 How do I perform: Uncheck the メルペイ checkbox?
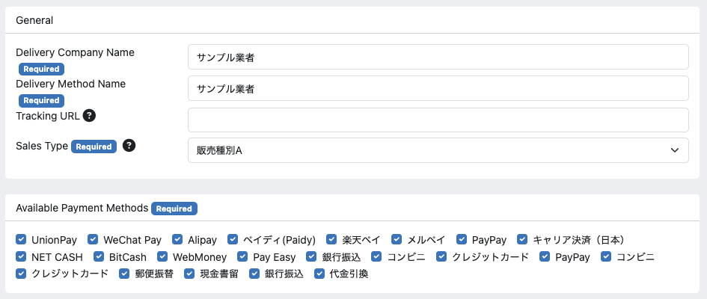(397, 239)
